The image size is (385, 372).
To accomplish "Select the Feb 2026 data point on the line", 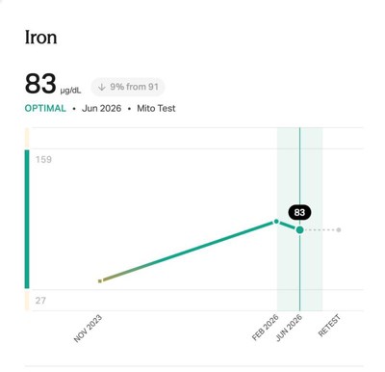I will [276, 222].
